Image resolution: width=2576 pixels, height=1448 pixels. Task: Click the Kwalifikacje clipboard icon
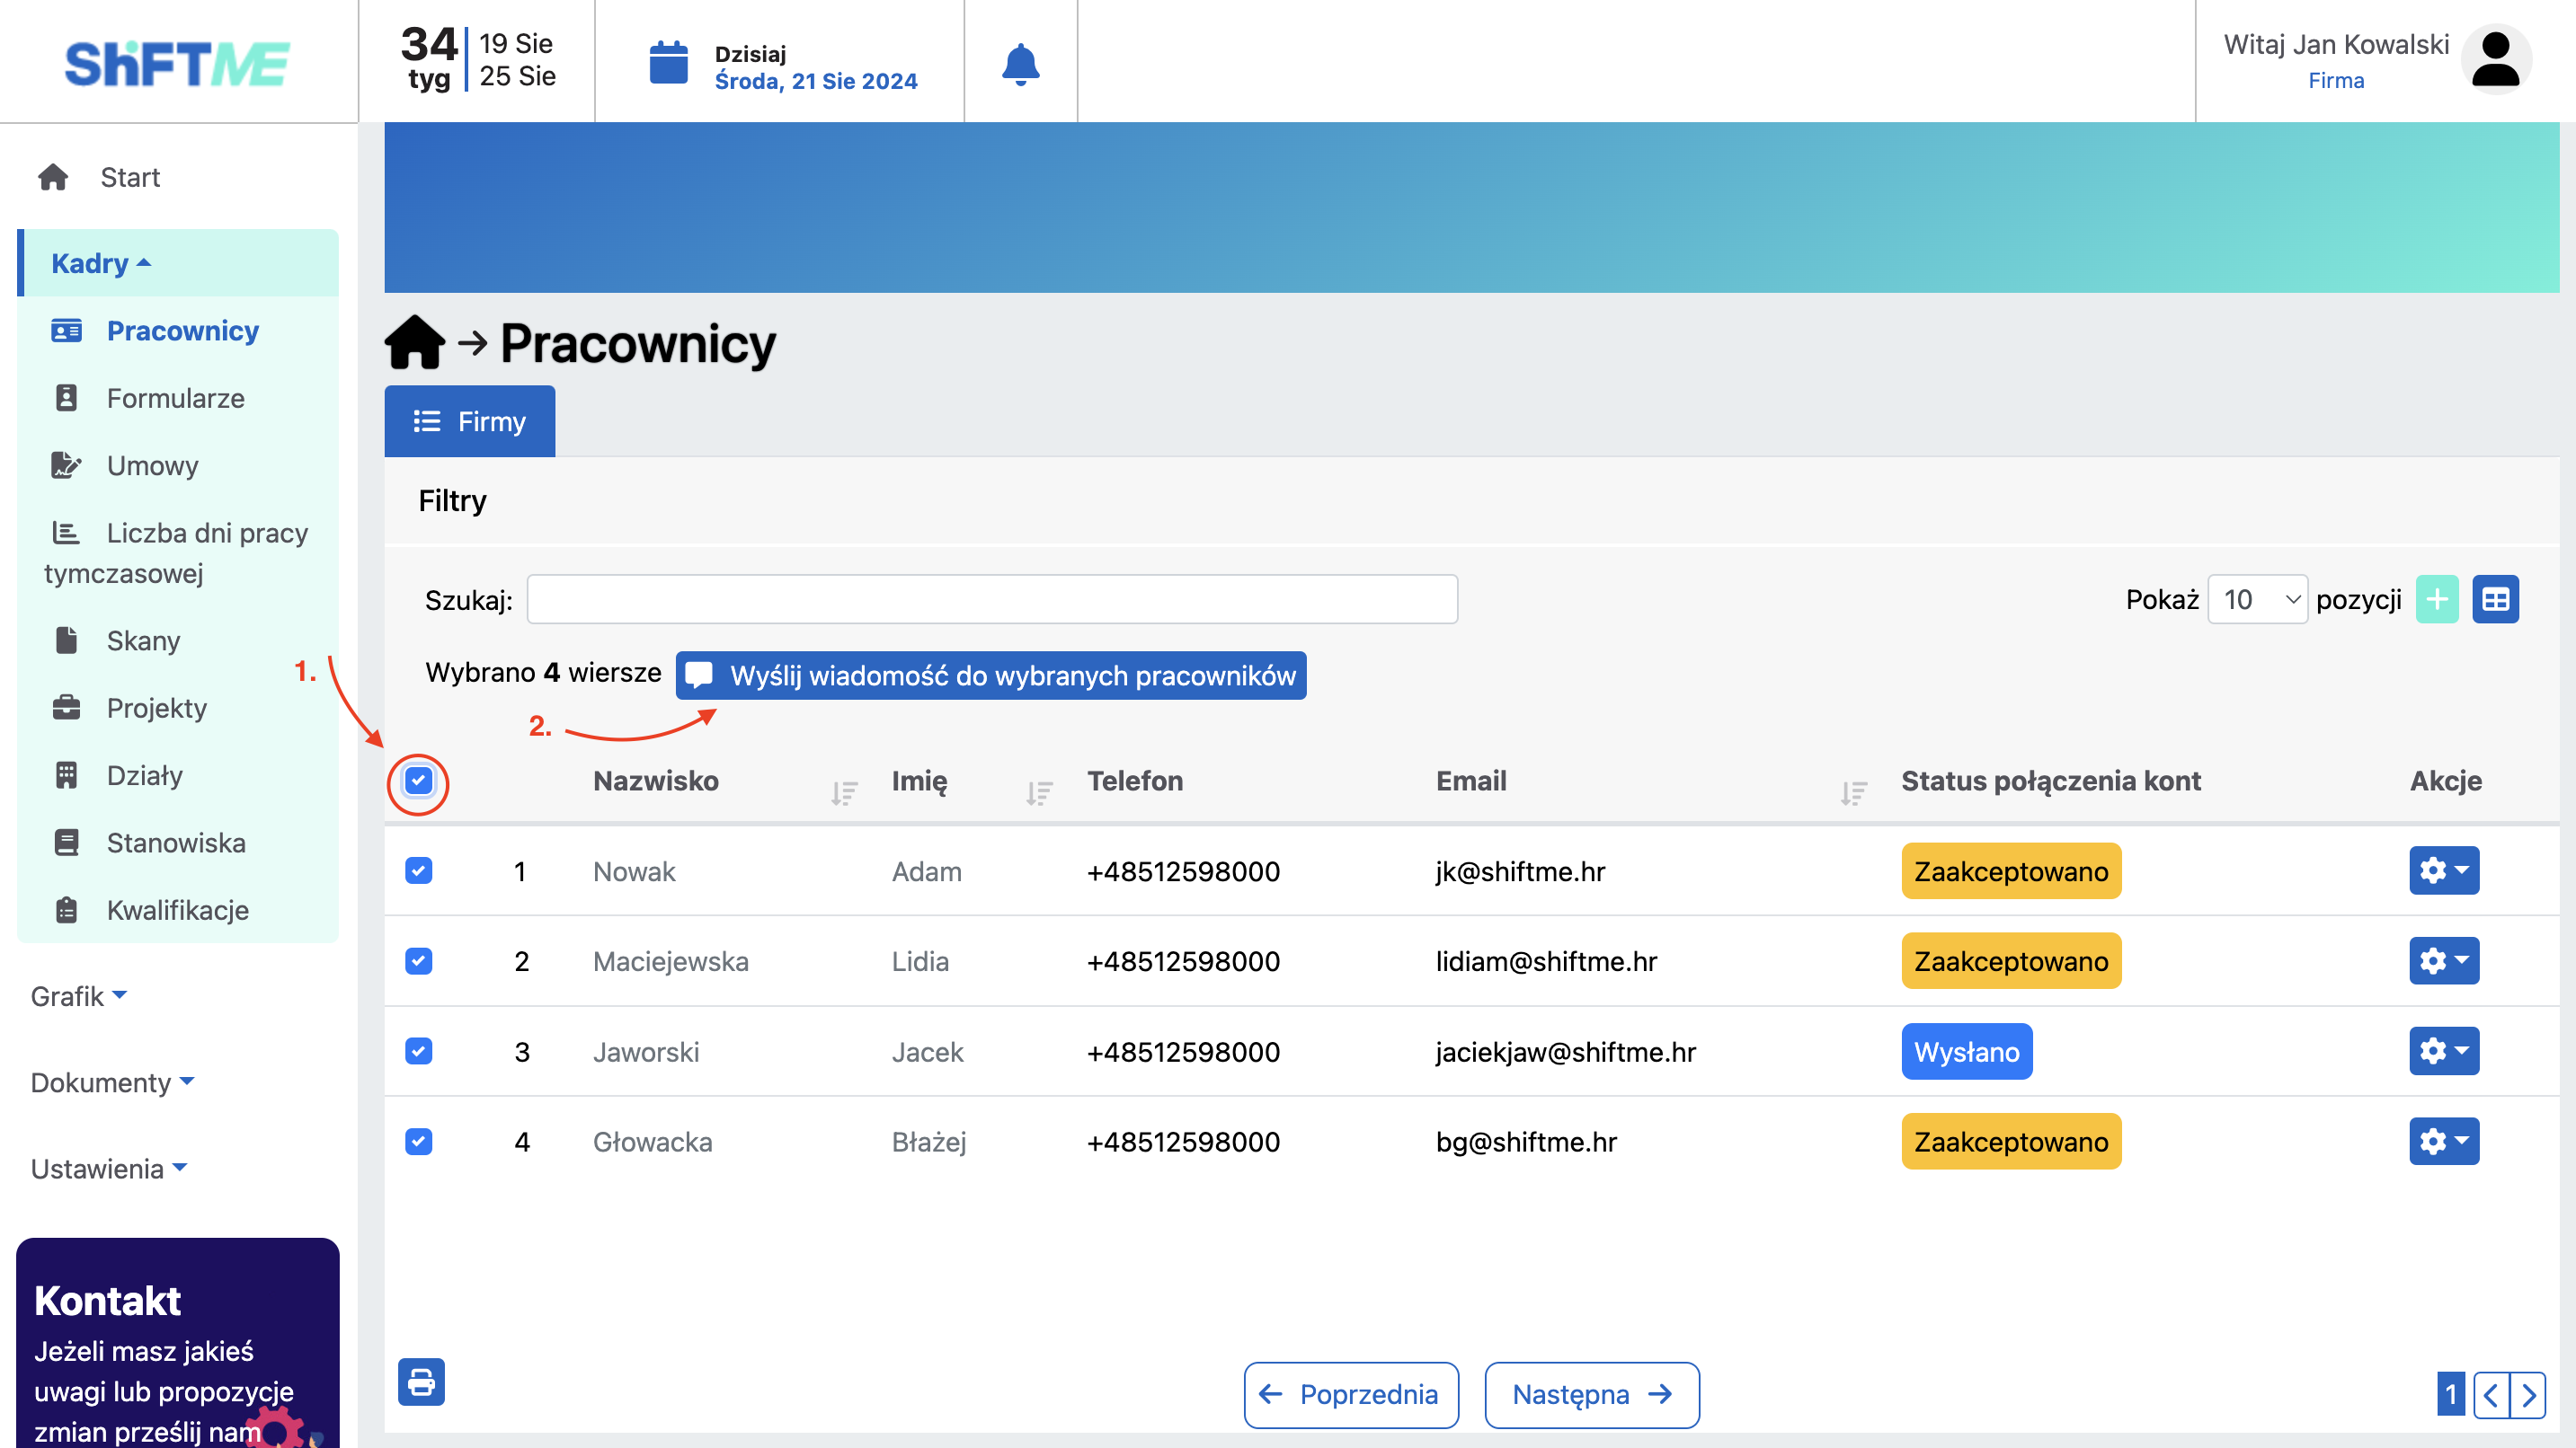66,909
